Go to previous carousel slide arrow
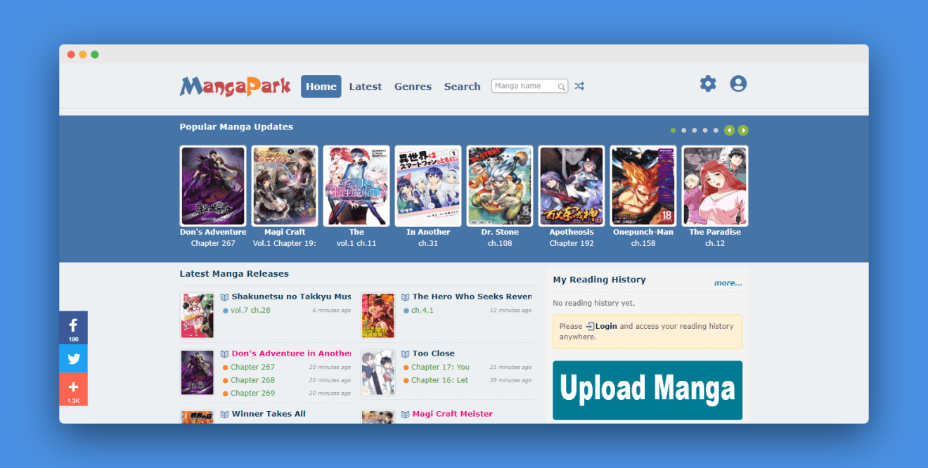 (x=729, y=130)
